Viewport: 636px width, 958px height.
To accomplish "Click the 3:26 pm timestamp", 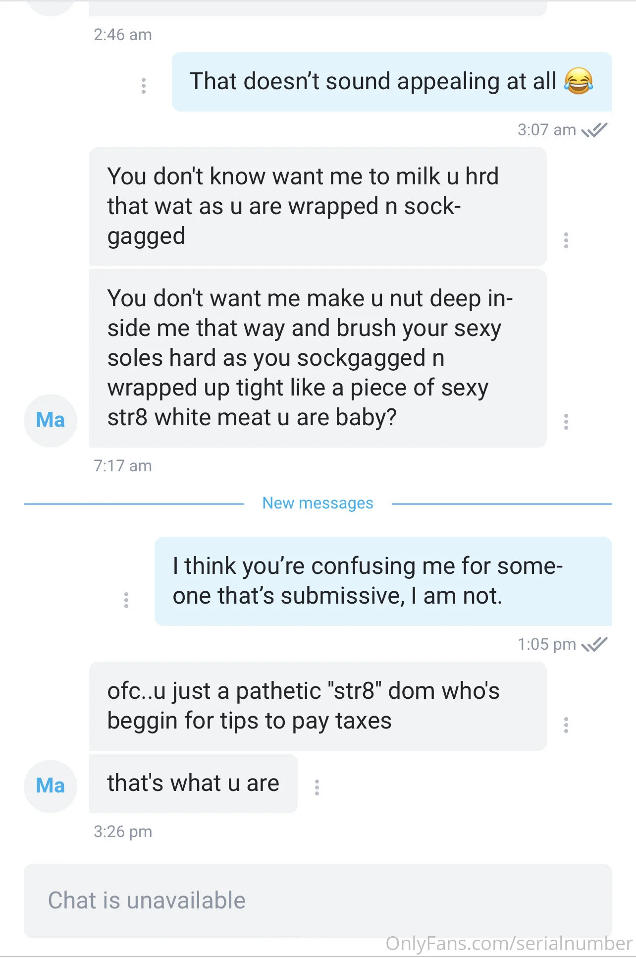I will coord(123,832).
